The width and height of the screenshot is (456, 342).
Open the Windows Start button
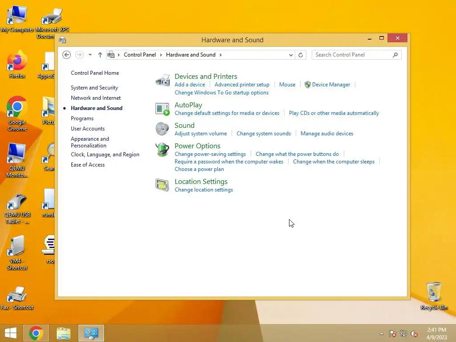11,333
